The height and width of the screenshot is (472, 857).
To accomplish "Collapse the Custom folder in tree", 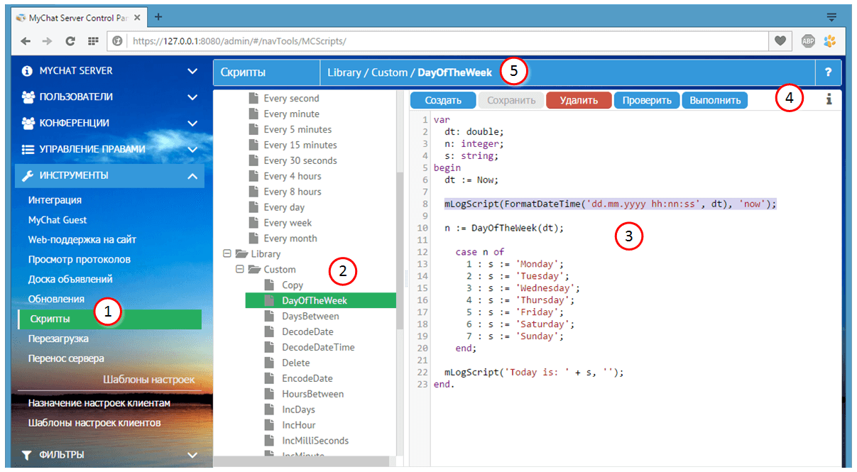I will pos(240,270).
